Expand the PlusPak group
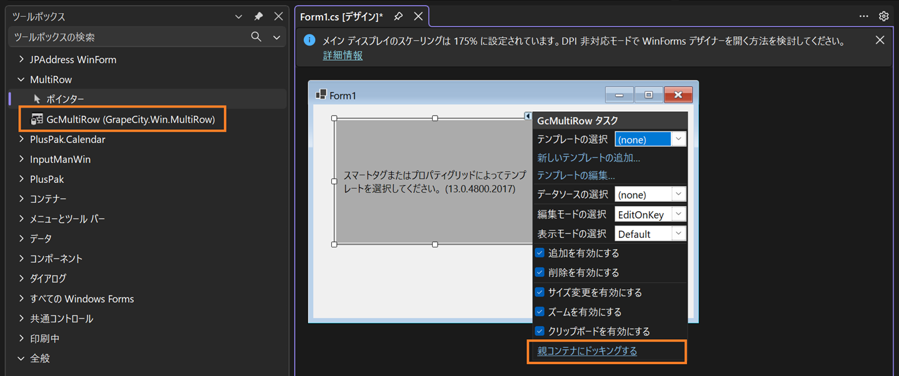This screenshot has width=899, height=376. [x=21, y=179]
